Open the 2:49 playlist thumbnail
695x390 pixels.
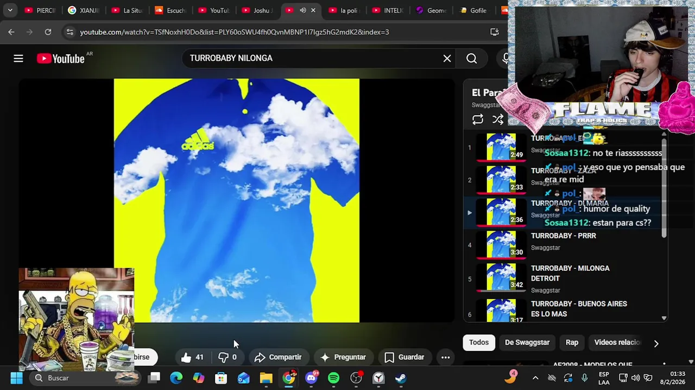(x=501, y=147)
